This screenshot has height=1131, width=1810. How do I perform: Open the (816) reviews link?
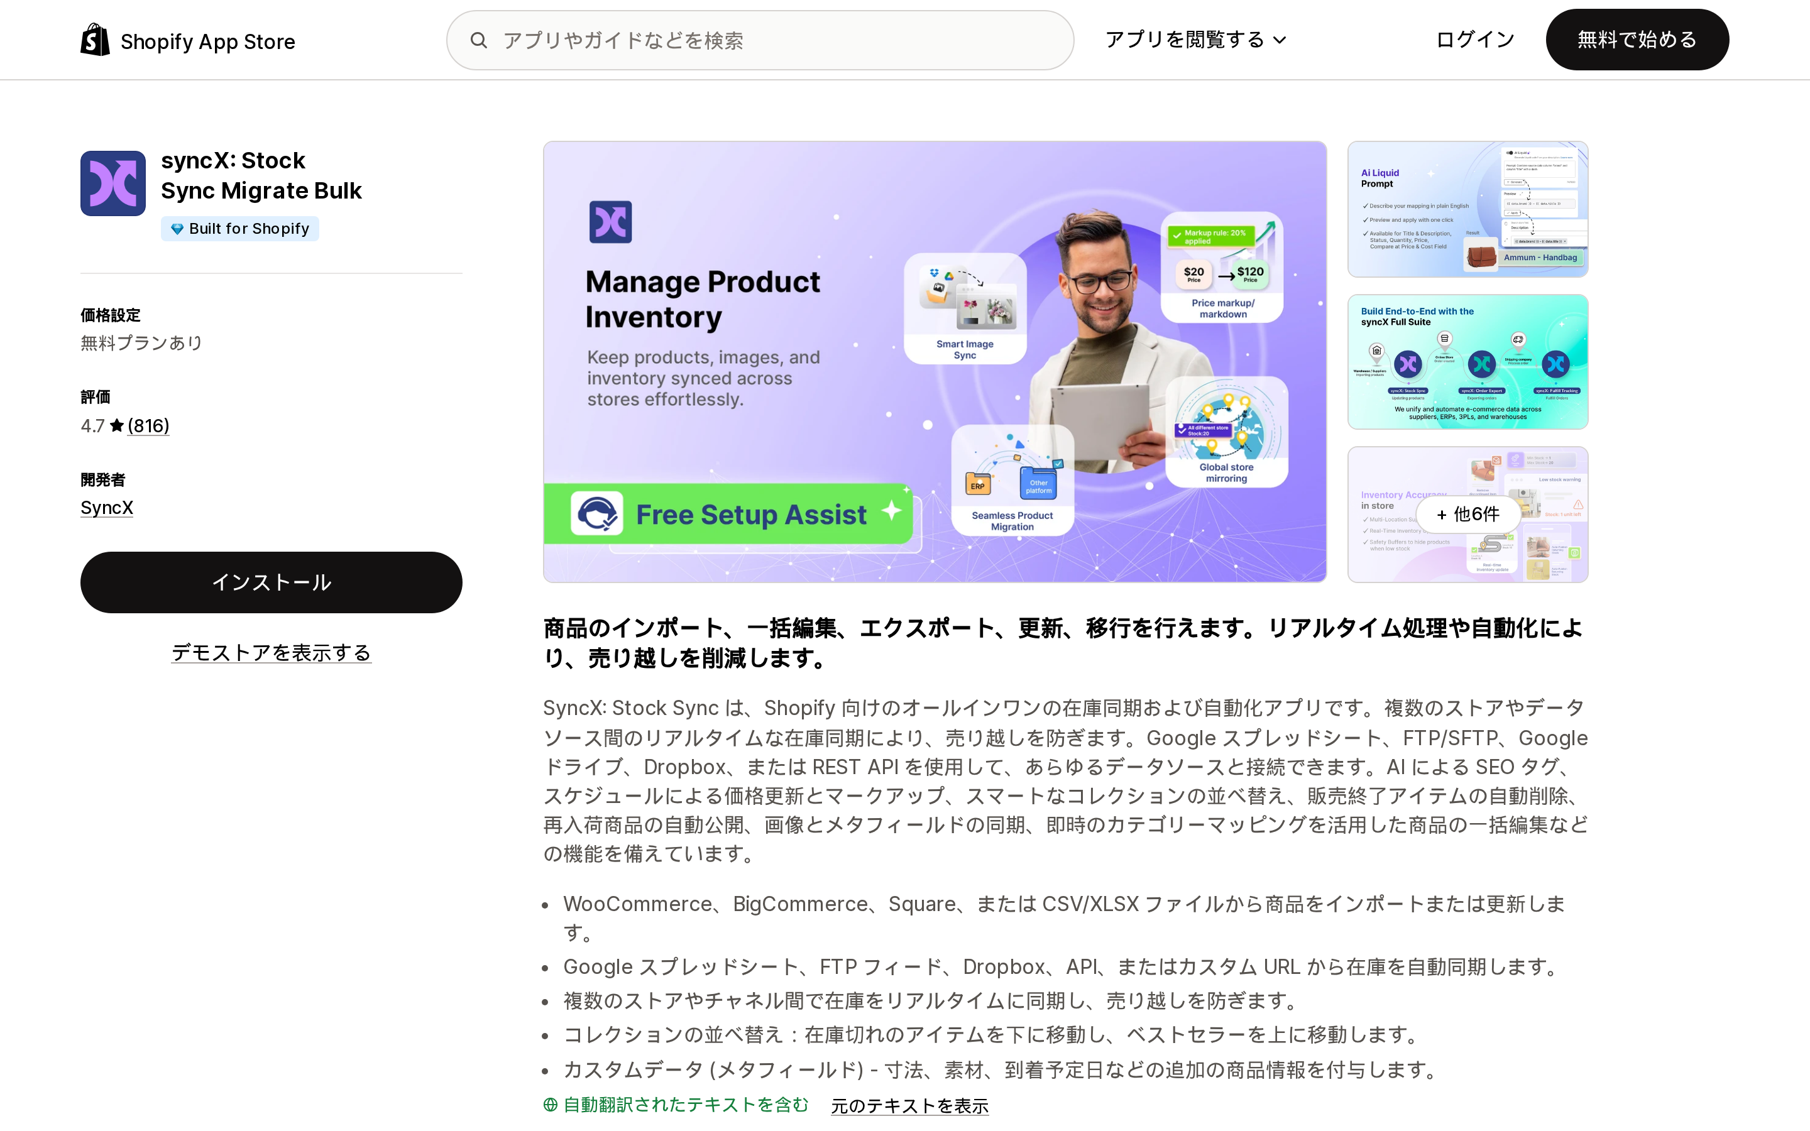tap(148, 425)
